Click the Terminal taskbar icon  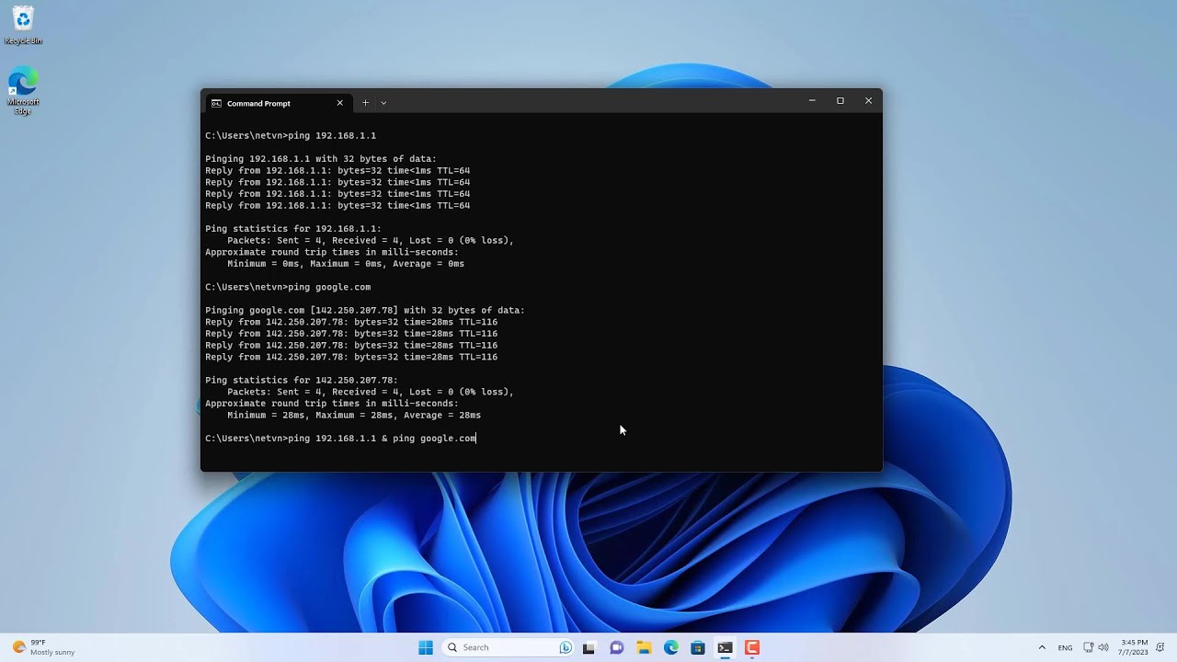[726, 647]
